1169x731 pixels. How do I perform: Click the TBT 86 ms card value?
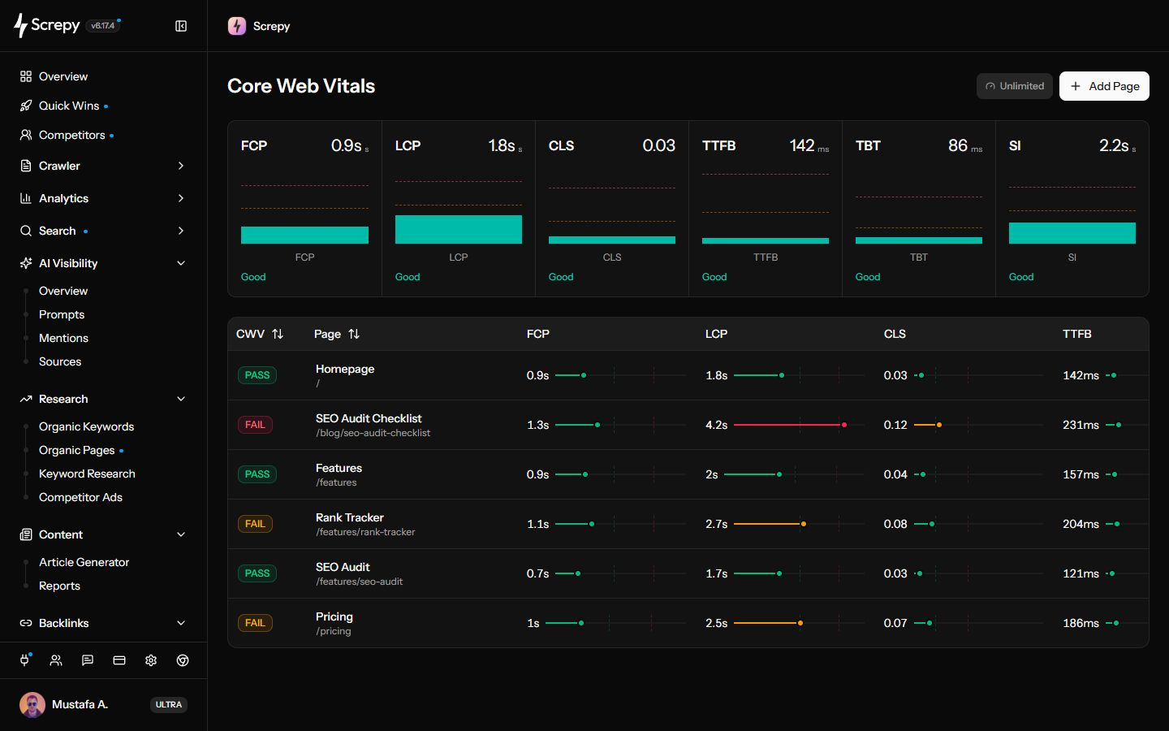[965, 145]
